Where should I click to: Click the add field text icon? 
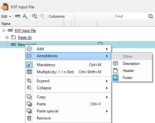pyautogui.click(x=25, y=16)
